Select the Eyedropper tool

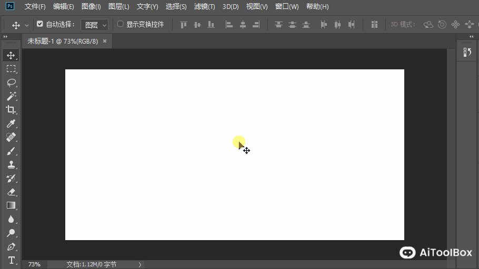(x=11, y=123)
